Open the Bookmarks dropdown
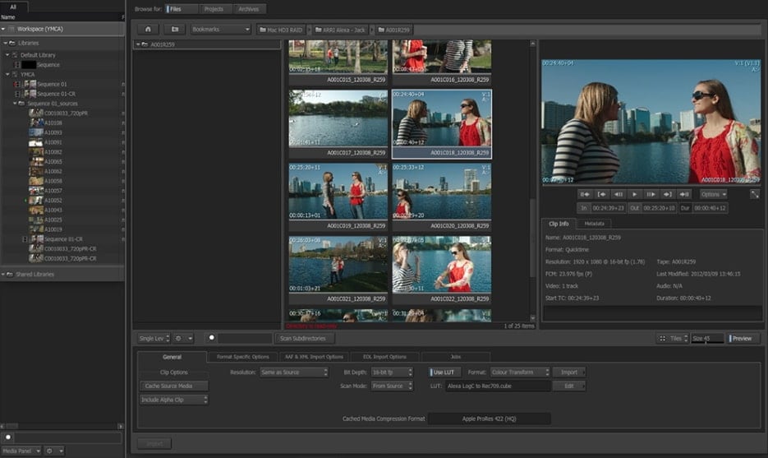 pyautogui.click(x=220, y=30)
